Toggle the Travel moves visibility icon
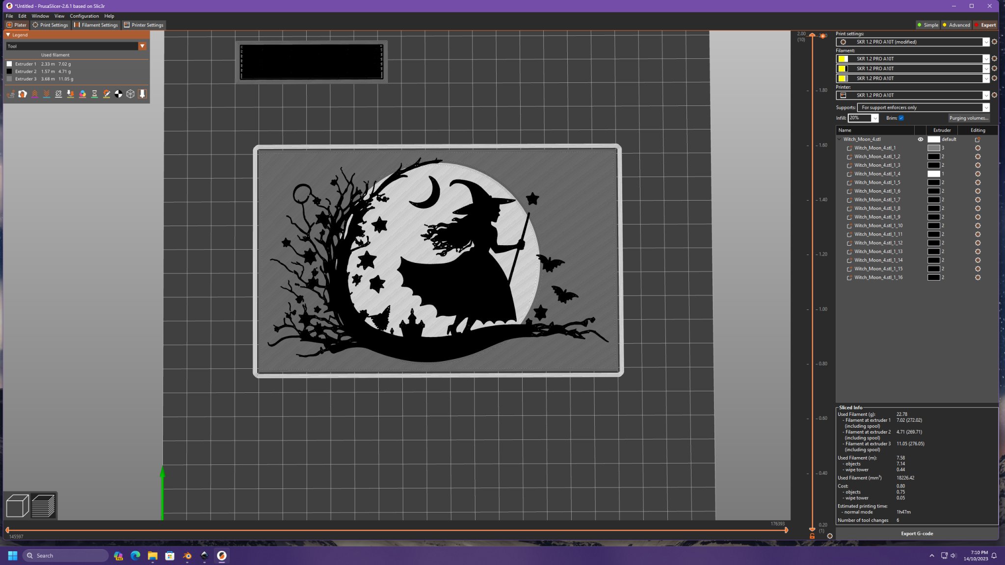The width and height of the screenshot is (1005, 565). tap(11, 94)
